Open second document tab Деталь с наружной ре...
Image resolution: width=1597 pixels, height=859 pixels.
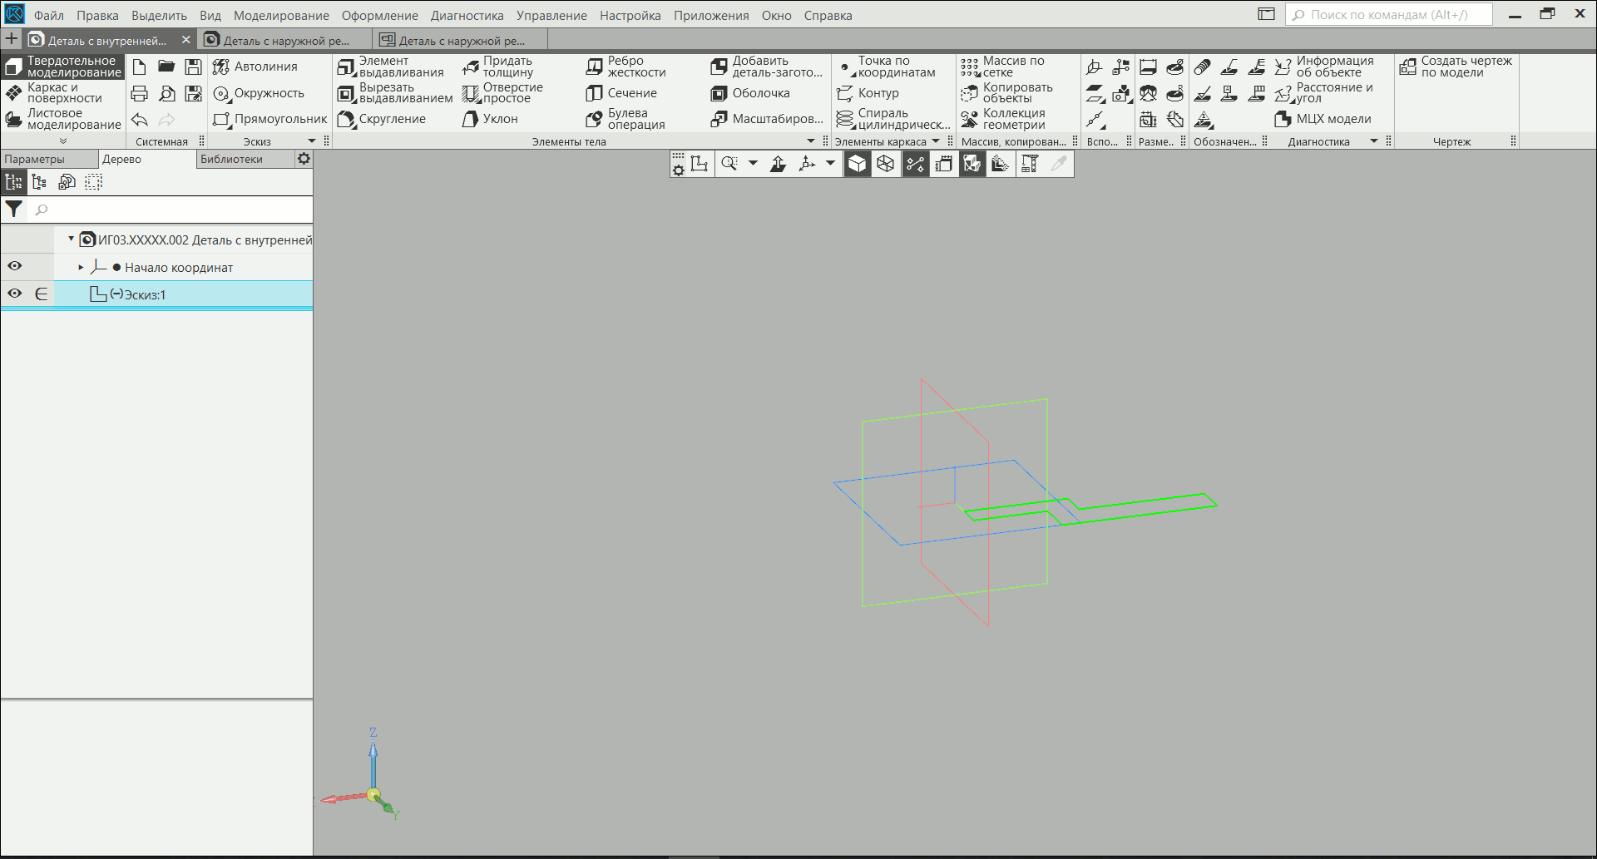tap(284, 40)
